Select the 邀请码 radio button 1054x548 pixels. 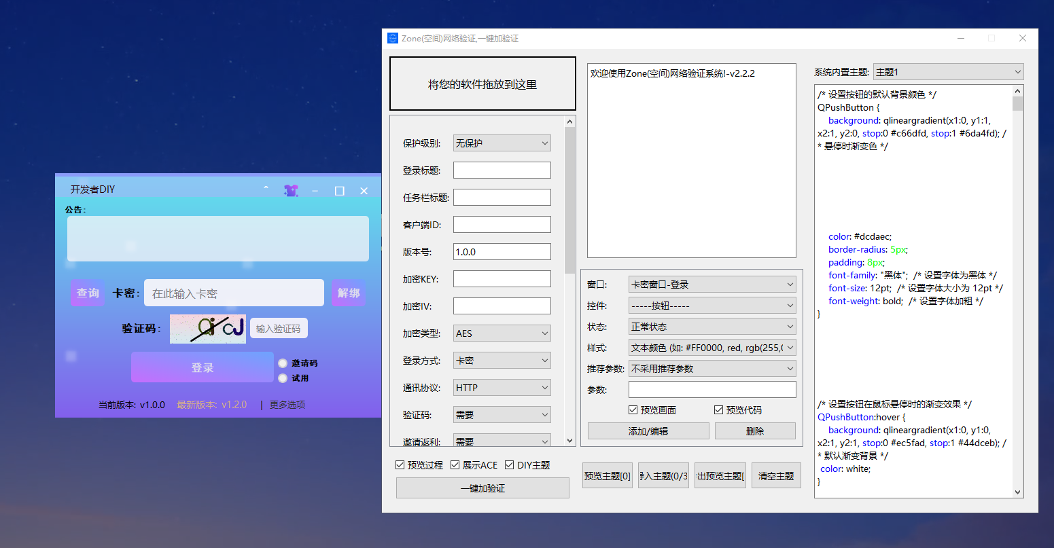283,363
